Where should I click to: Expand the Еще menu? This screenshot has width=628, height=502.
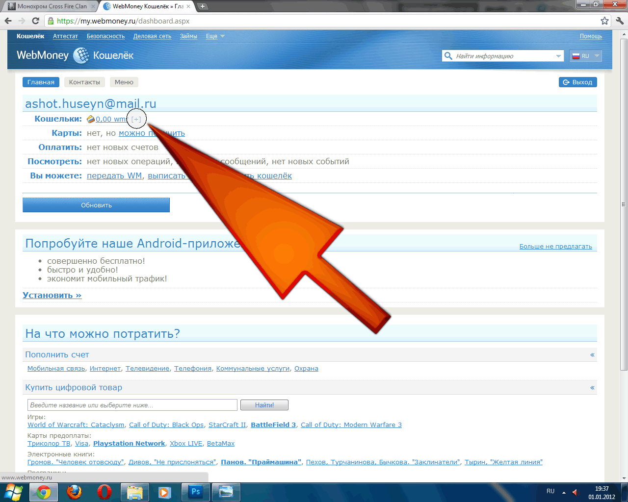click(x=215, y=36)
